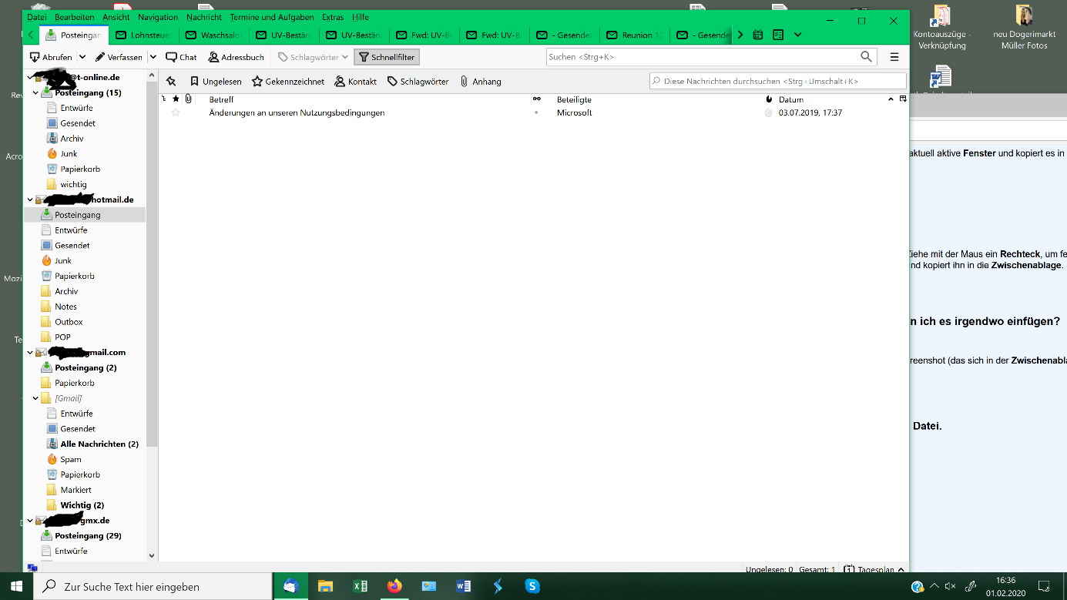The width and height of the screenshot is (1067, 600).
Task: Toggle the Schnellfilter bar button
Action: [387, 57]
